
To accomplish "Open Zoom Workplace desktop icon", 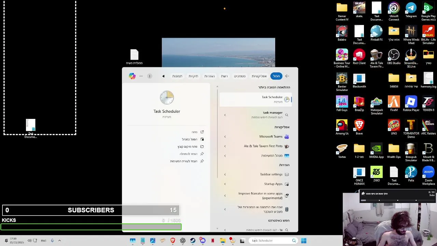I will point(428,176).
